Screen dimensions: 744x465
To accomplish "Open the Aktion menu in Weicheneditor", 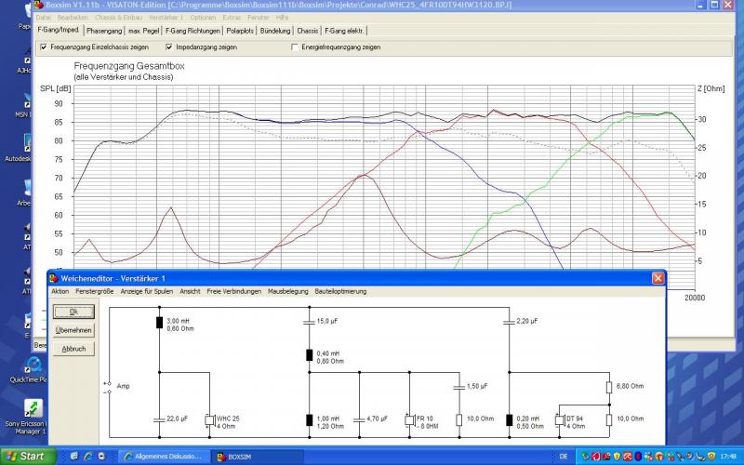I will pyautogui.click(x=60, y=291).
